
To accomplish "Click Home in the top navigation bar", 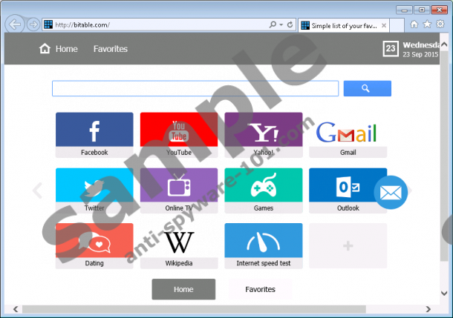I will coord(59,49).
